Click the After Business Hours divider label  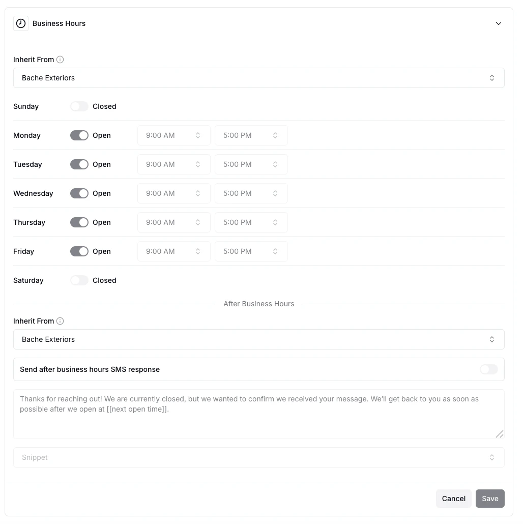258,304
